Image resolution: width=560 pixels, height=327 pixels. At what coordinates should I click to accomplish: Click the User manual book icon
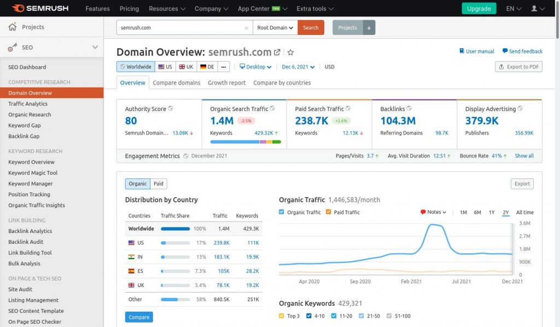point(462,51)
